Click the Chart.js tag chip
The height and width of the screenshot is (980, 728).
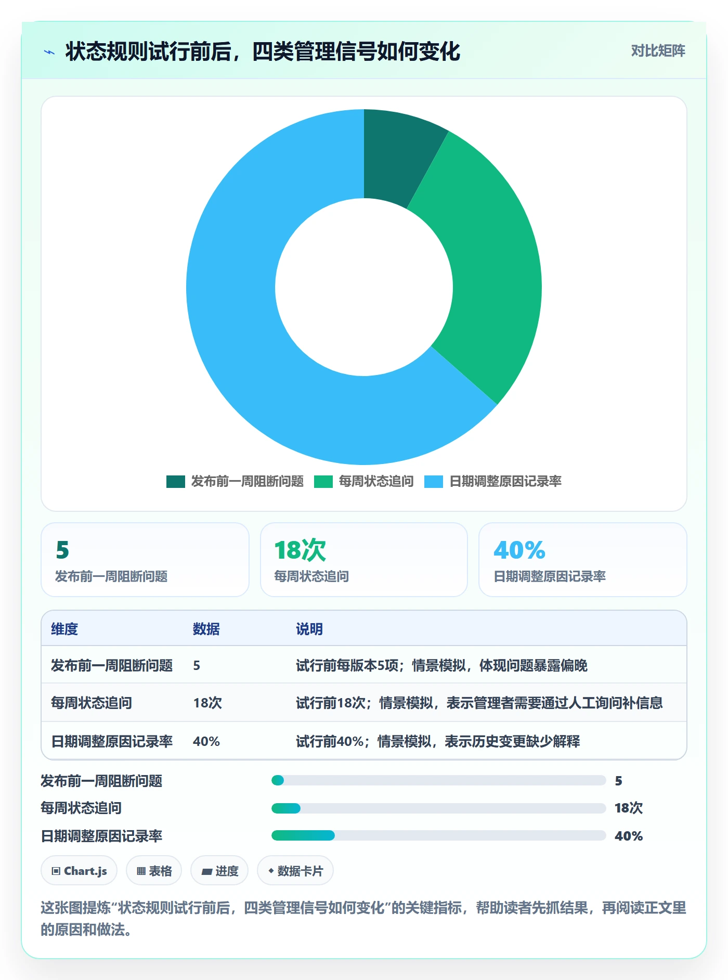tap(79, 871)
